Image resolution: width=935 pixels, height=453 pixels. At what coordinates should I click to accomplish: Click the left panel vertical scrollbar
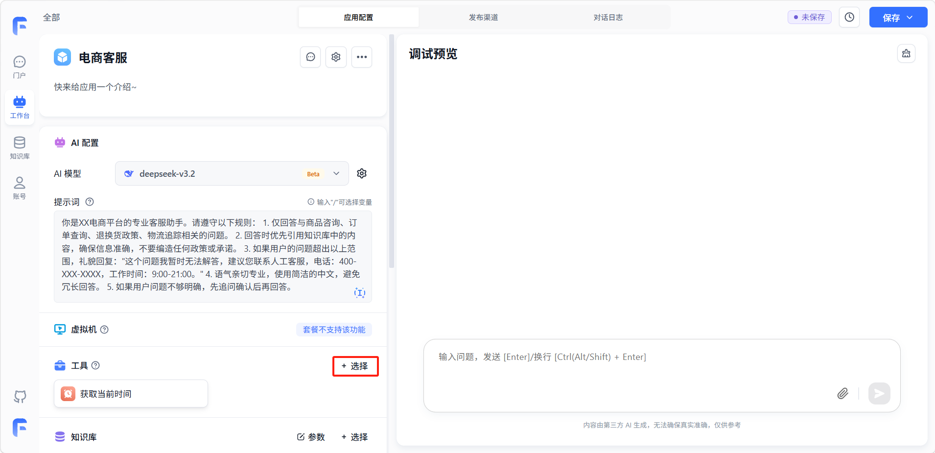(391, 152)
